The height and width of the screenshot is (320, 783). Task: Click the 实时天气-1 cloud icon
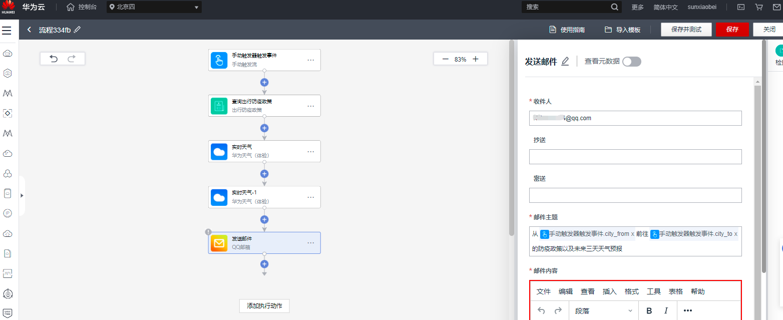pos(219,197)
